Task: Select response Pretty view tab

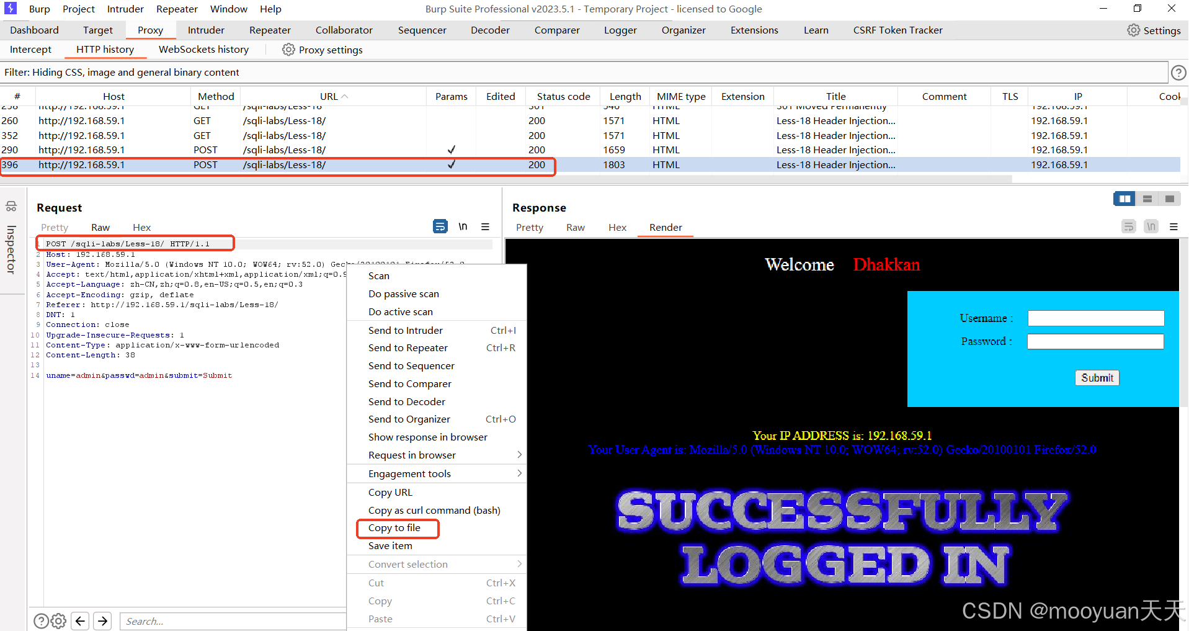Action: [x=530, y=227]
